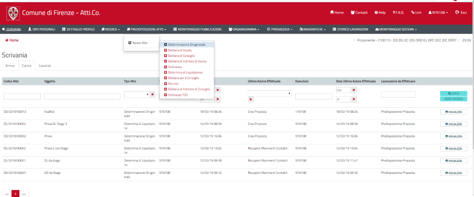This screenshot has width=474, height=197.
Task: Open Ultima Azione Effettuata filter dropdown
Action: (269, 93)
